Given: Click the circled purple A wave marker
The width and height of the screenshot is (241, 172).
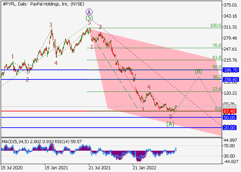Looking at the screenshot, I should (89, 12).
